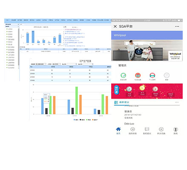The image size is (187, 170).
Task: Open the third combo box in report filter row
Action: click(x=72, y=64)
